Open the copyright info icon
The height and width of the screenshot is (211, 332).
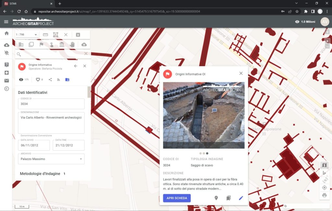pos(6,89)
